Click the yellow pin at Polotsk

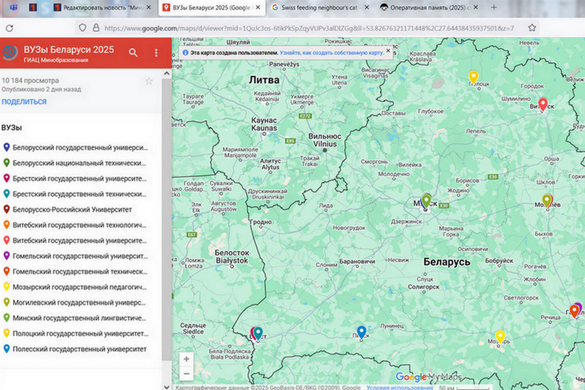(474, 77)
